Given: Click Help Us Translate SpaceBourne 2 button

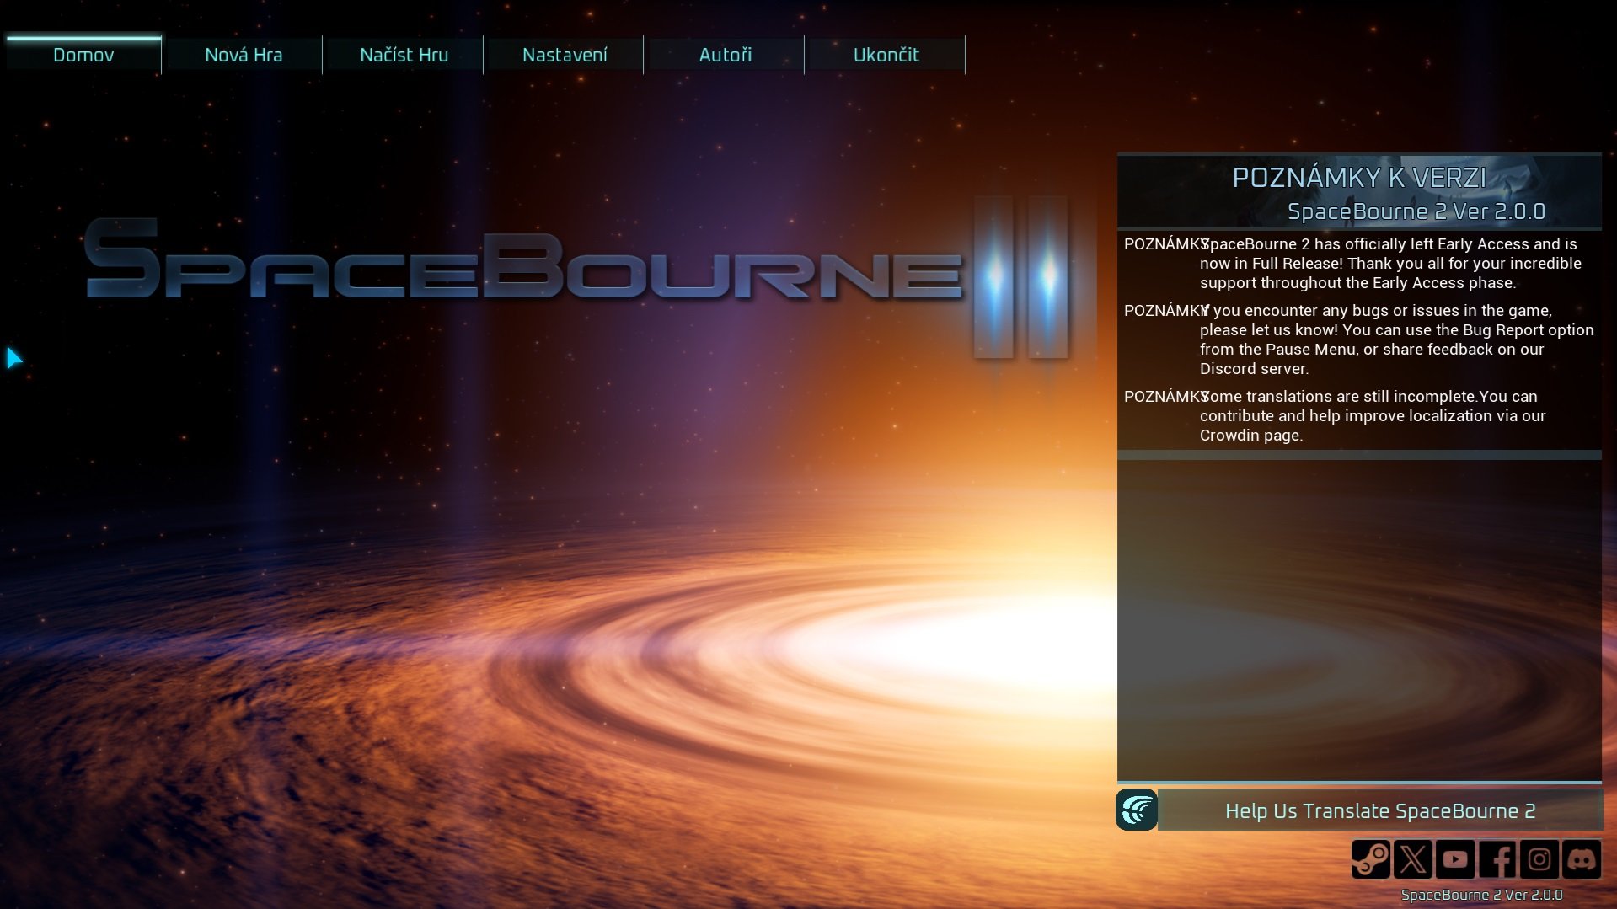Looking at the screenshot, I should point(1380,810).
